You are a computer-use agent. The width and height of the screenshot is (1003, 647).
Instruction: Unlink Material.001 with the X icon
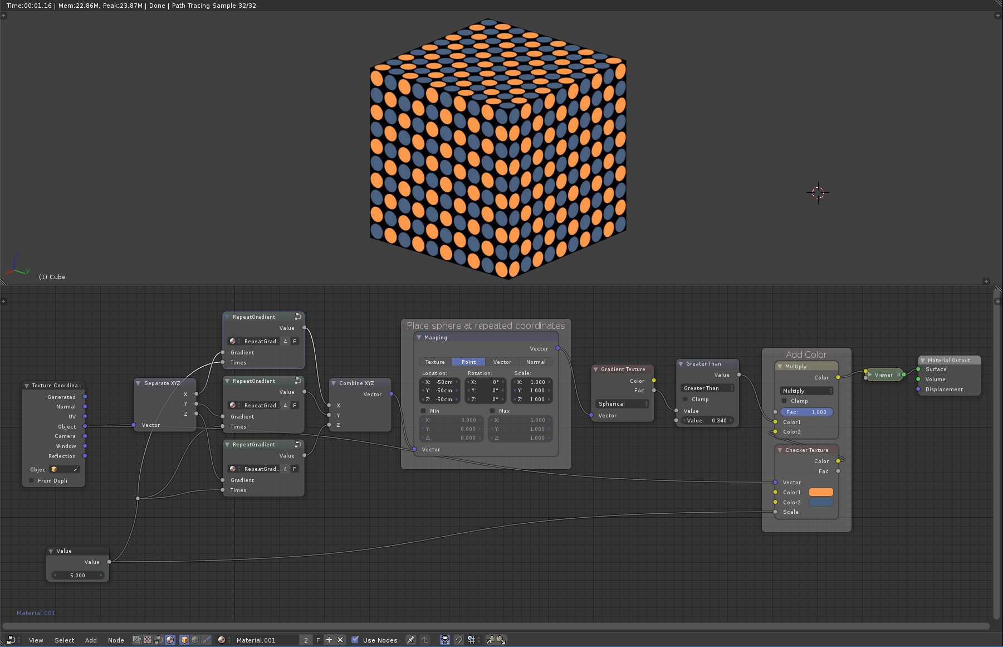340,640
